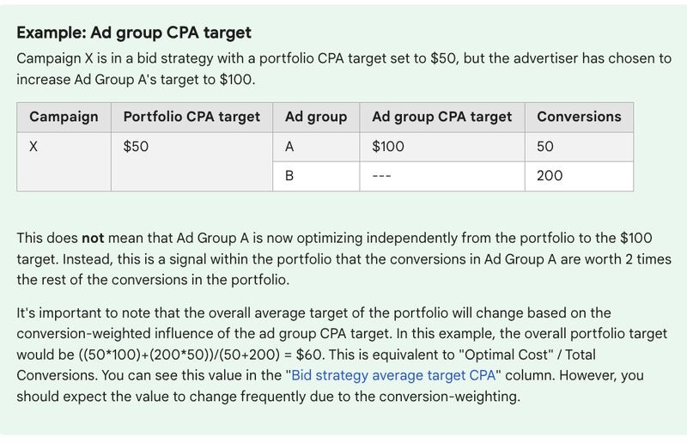Click the $100 ad group target cell
Viewport: 687px width, 443px height.
coord(388,147)
